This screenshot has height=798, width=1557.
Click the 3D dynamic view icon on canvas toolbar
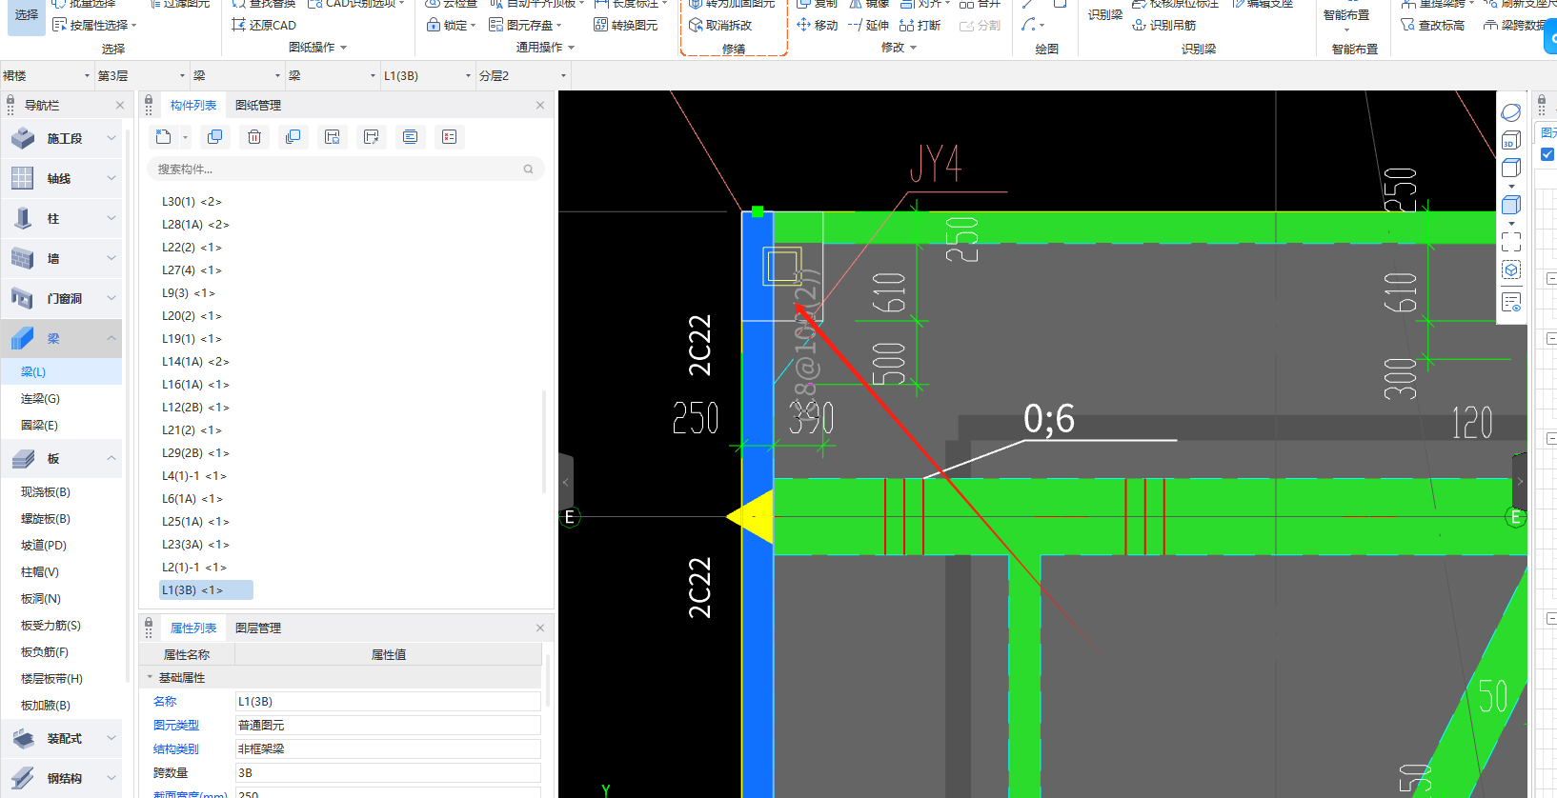(x=1511, y=141)
